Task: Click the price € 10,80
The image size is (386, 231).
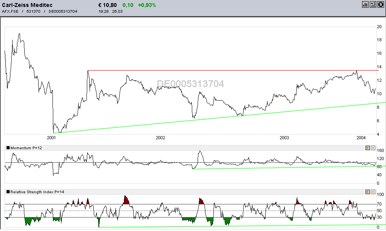Action: pos(107,5)
